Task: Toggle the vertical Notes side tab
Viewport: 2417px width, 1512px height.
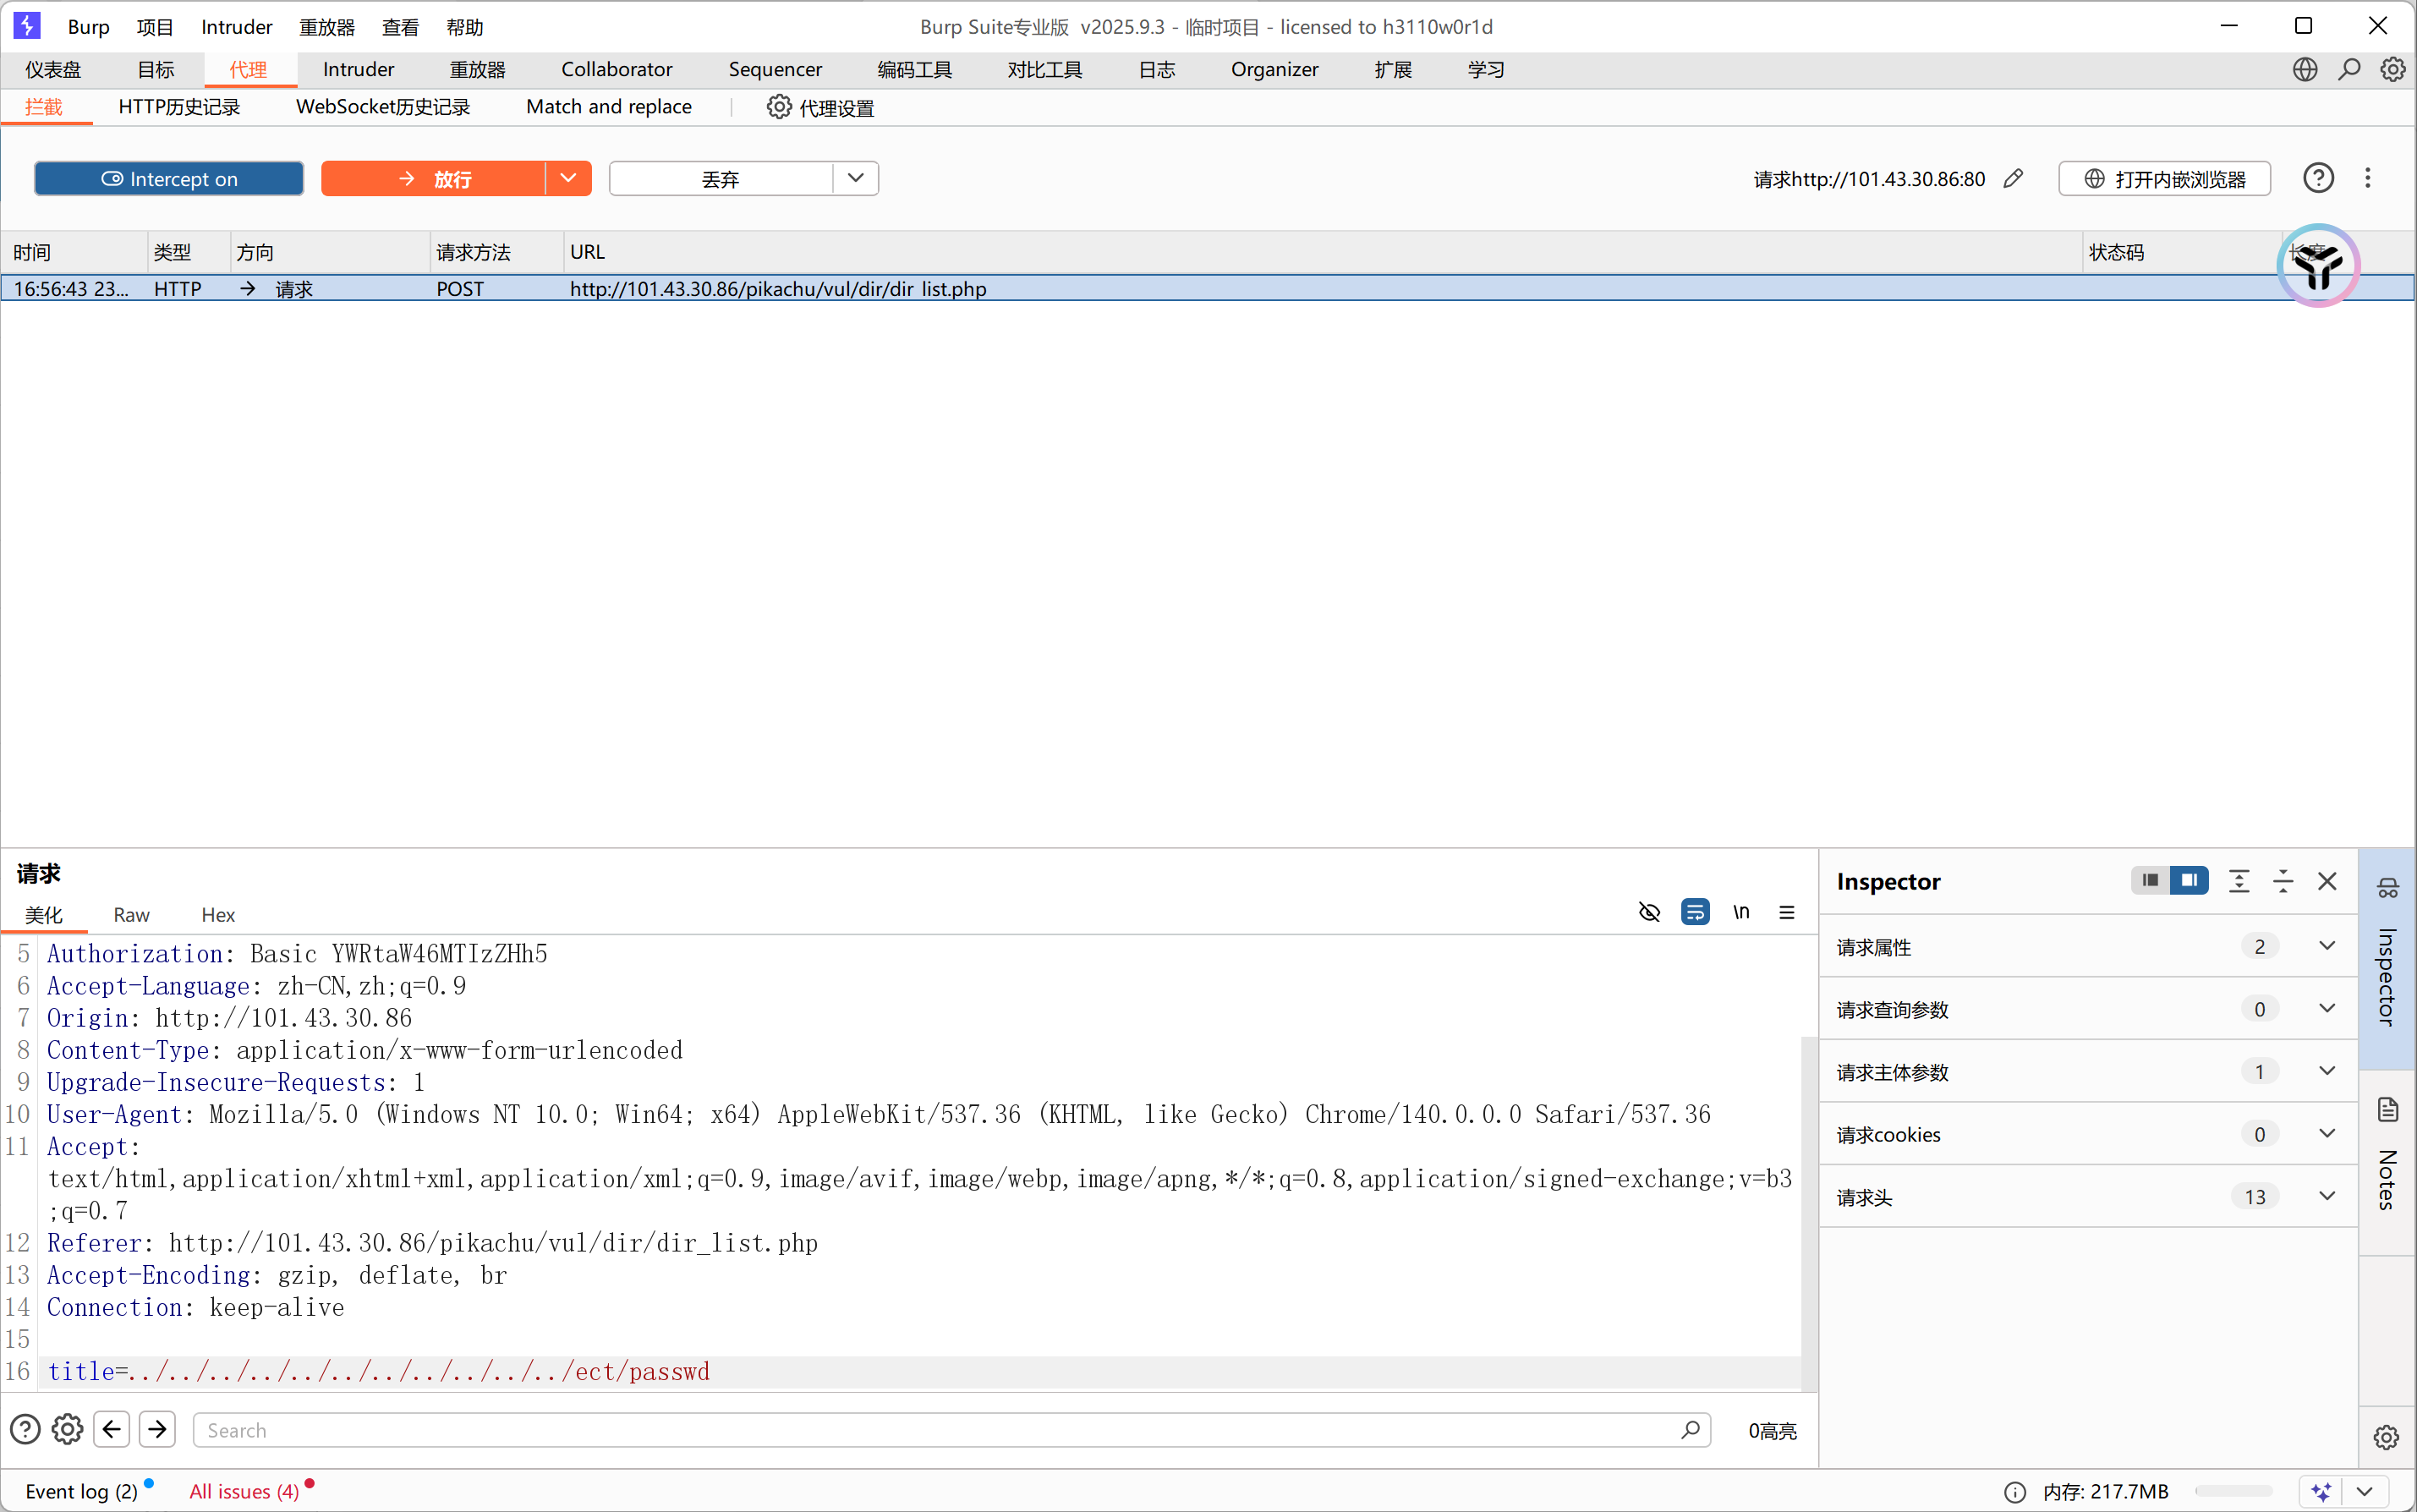Action: coord(2388,1160)
